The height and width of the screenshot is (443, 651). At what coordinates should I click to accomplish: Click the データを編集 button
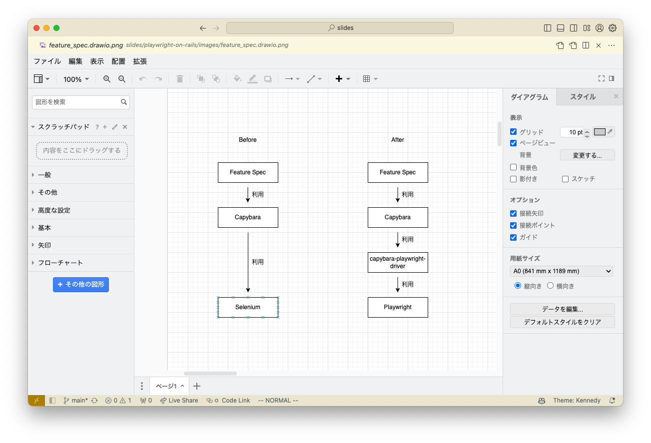click(x=562, y=309)
